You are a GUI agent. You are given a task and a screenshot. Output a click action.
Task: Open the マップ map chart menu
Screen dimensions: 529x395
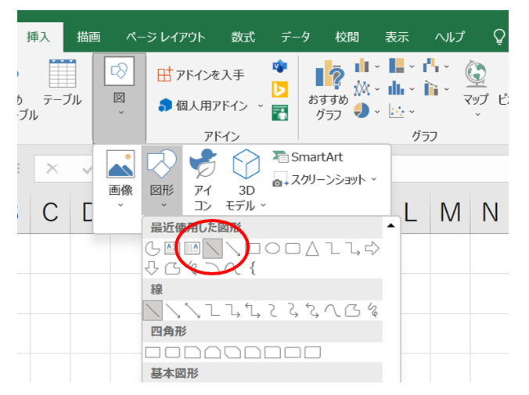tap(476, 88)
